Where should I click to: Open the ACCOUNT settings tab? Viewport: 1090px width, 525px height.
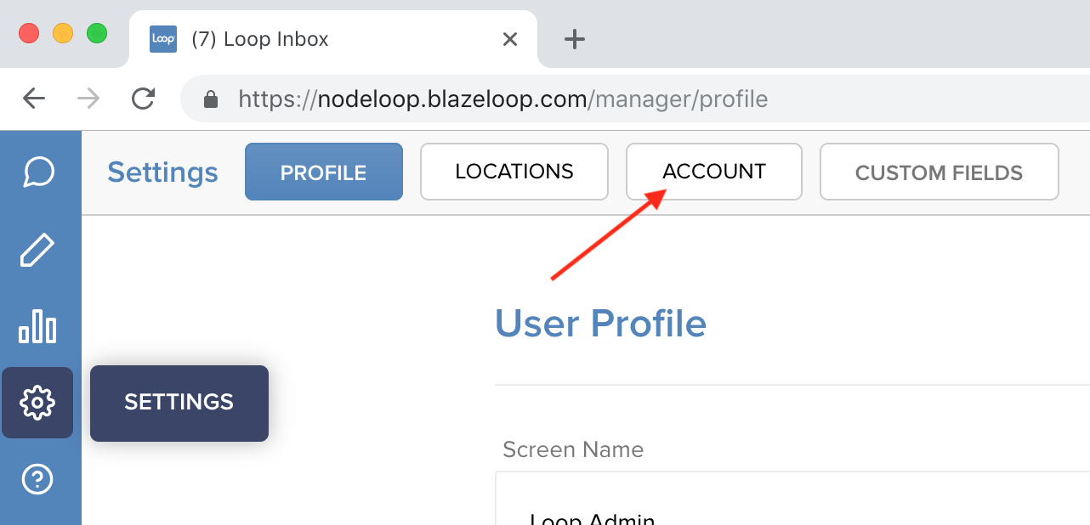coord(714,172)
